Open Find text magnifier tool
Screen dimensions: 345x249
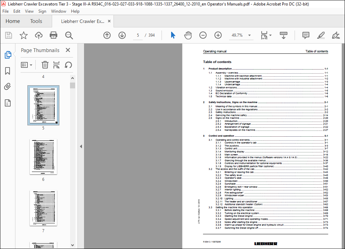tap(69, 35)
